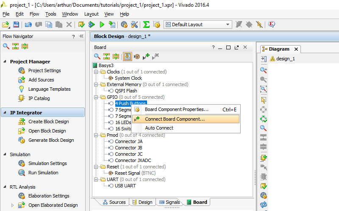339x211 pixels.
Task: Click Language Templates link
Action: (x=49, y=89)
